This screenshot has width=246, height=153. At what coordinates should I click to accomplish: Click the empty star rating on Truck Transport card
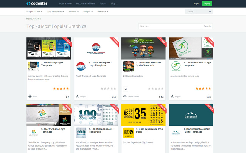point(108,88)
